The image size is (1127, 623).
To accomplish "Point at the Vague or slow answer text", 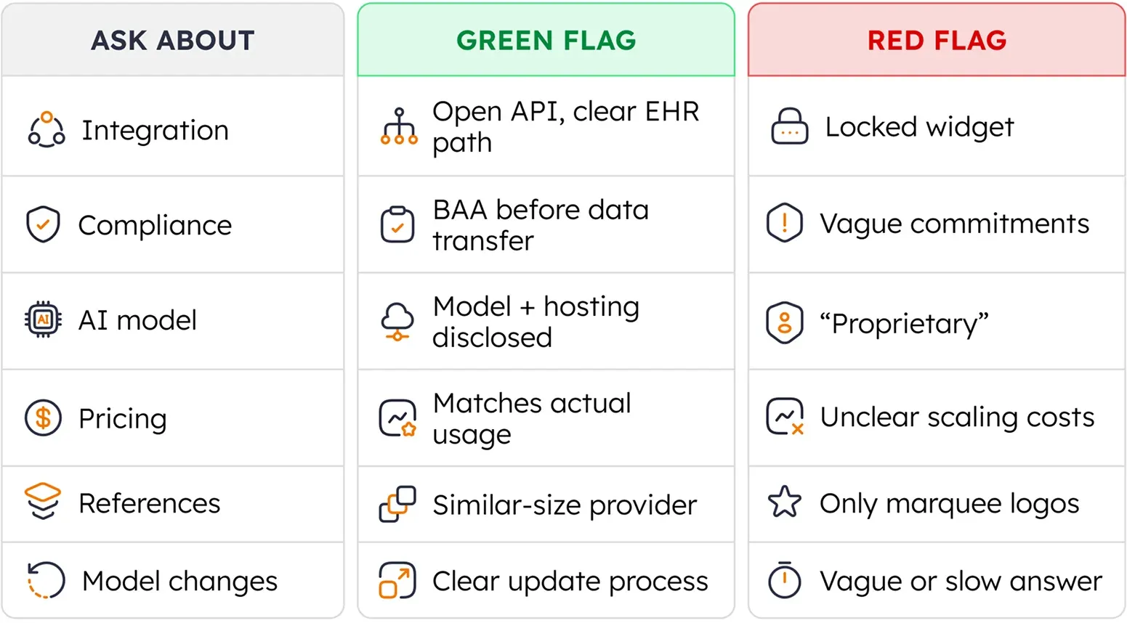I will 961,581.
